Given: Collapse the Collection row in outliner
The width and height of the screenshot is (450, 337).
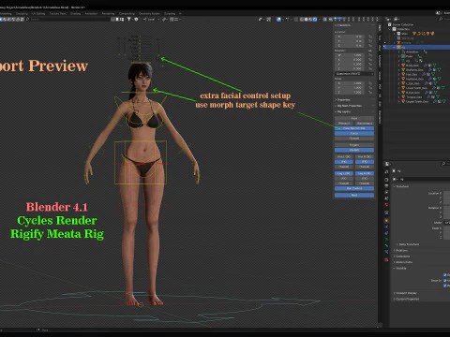Looking at the screenshot, I should (x=389, y=29).
